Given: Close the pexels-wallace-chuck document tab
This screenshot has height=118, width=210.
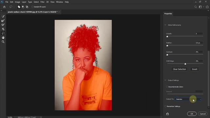Looking at the screenshot, I should [x=59, y=12].
